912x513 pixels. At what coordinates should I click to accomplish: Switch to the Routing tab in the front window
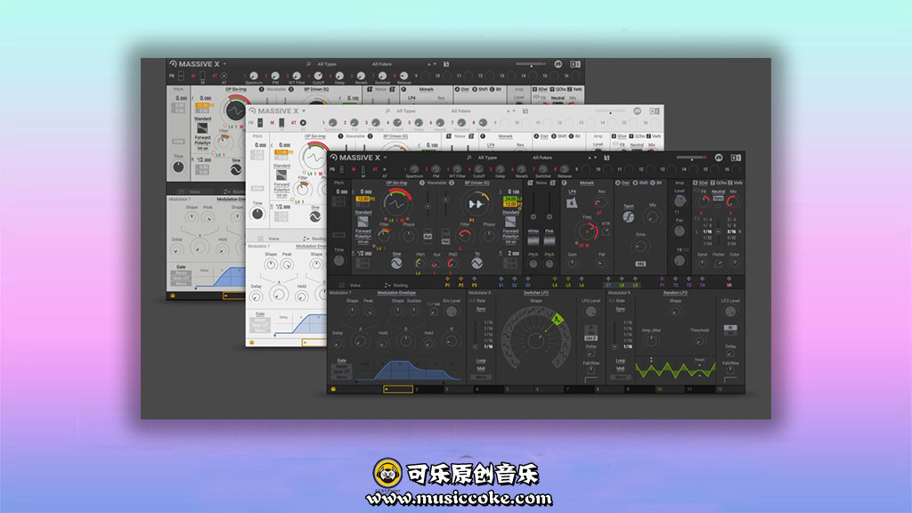click(x=401, y=285)
